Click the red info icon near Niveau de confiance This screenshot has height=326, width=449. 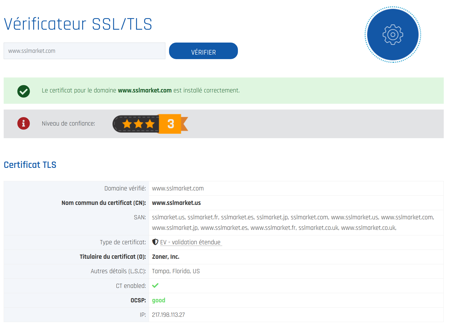pyautogui.click(x=24, y=123)
